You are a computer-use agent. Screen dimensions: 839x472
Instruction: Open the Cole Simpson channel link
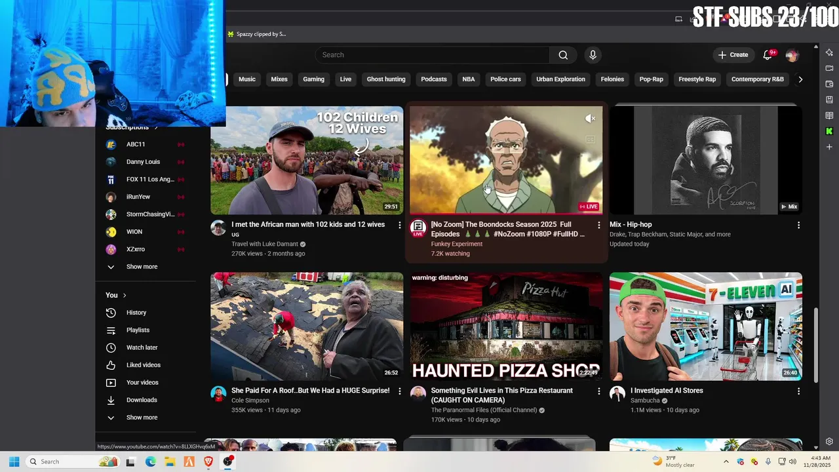pyautogui.click(x=250, y=401)
